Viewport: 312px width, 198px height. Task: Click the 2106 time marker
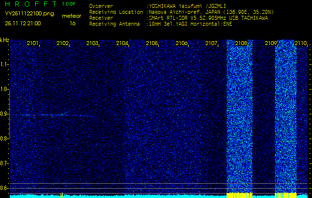[182, 43]
